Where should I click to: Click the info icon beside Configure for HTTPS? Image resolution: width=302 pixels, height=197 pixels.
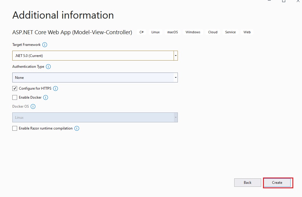pos(55,88)
